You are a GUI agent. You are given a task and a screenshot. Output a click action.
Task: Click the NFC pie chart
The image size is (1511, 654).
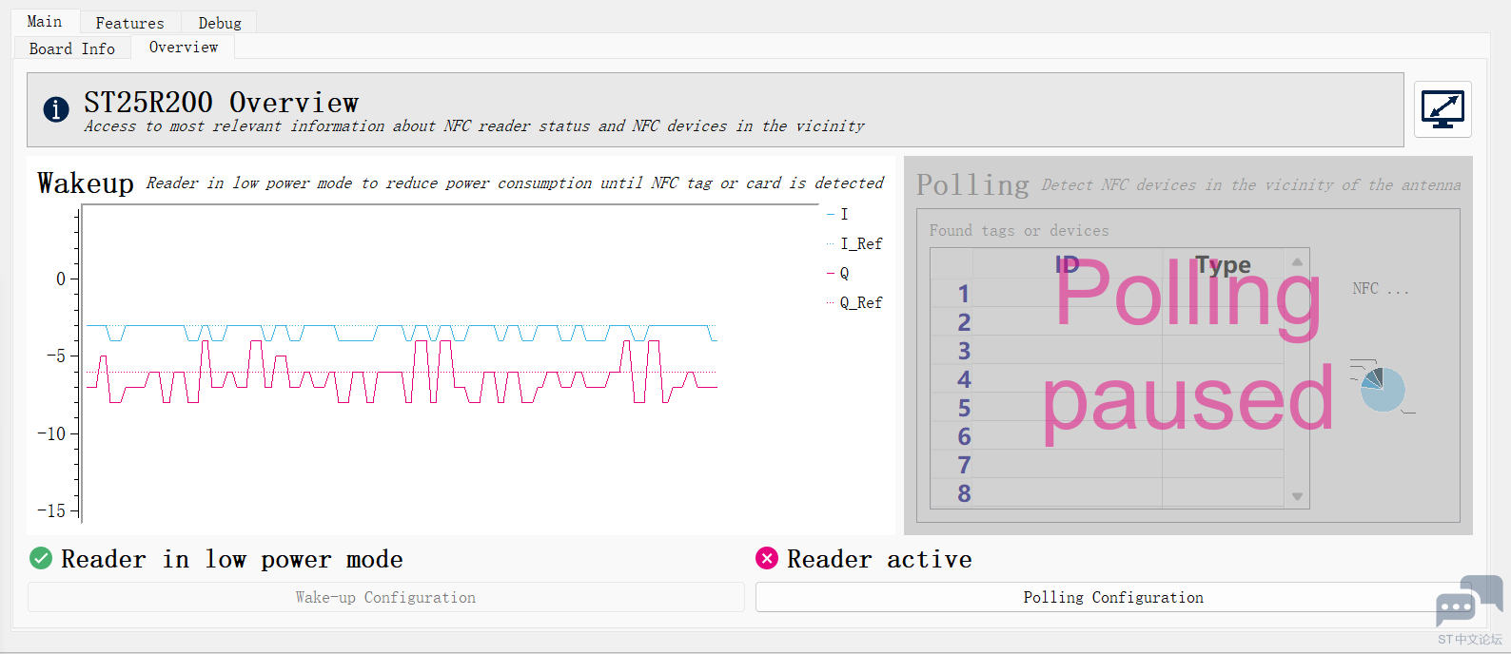click(x=1382, y=390)
